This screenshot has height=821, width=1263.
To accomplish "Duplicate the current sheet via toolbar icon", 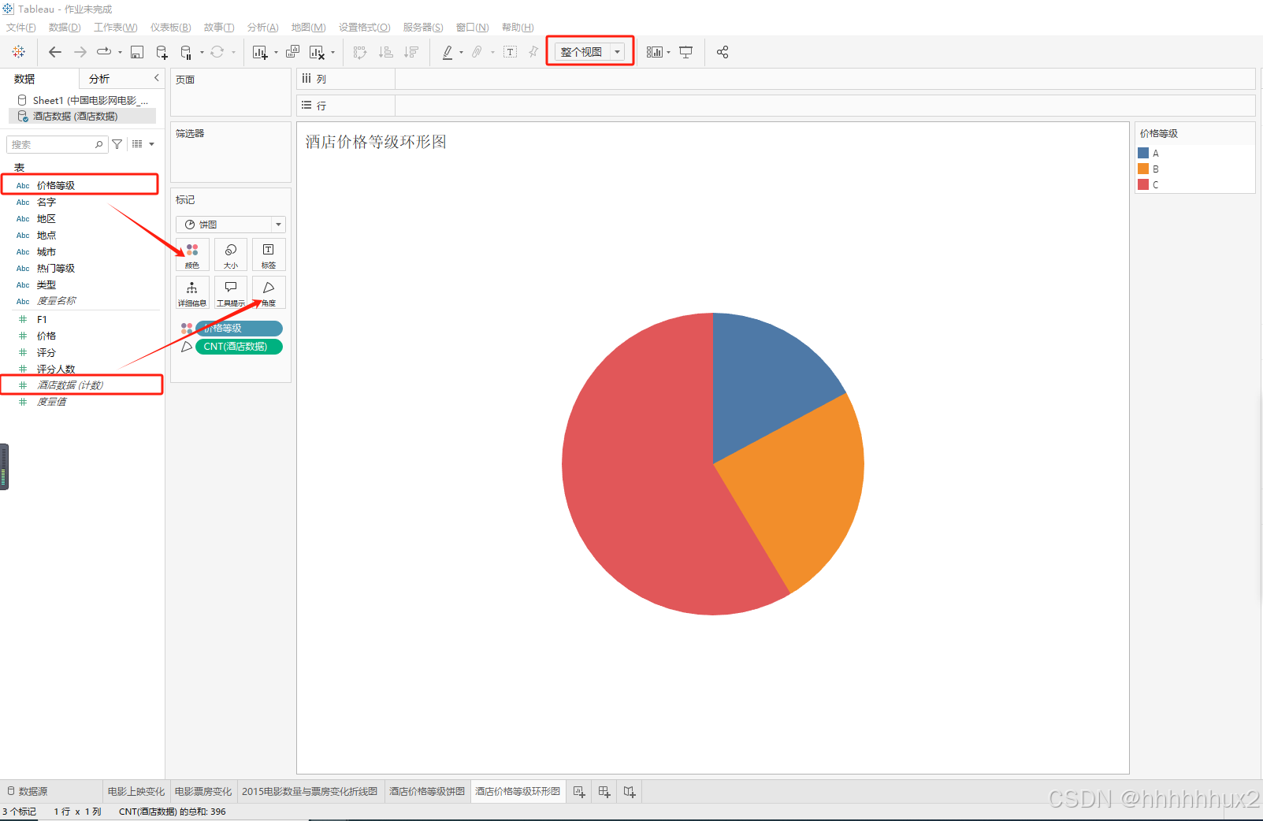I will point(292,52).
